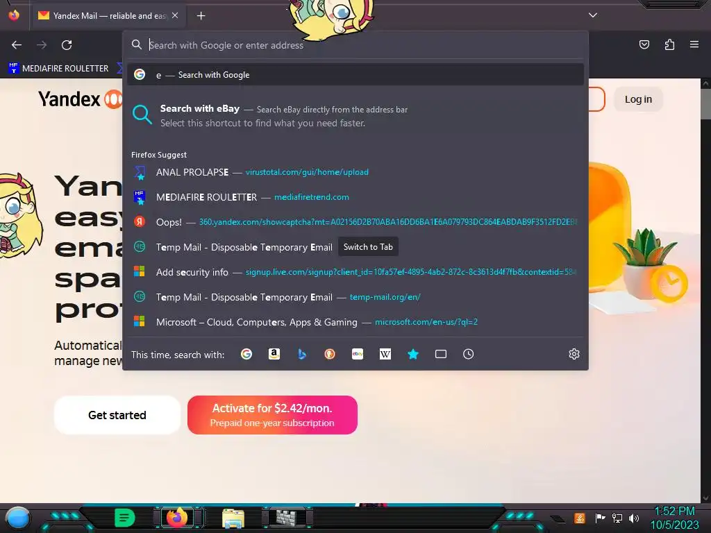The height and width of the screenshot is (533, 711).
Task: Search history with the clock icon
Action: tap(469, 354)
